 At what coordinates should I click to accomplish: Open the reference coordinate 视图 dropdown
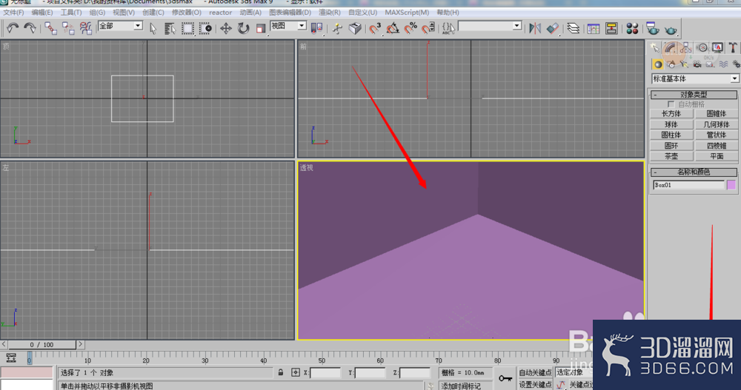pos(288,26)
